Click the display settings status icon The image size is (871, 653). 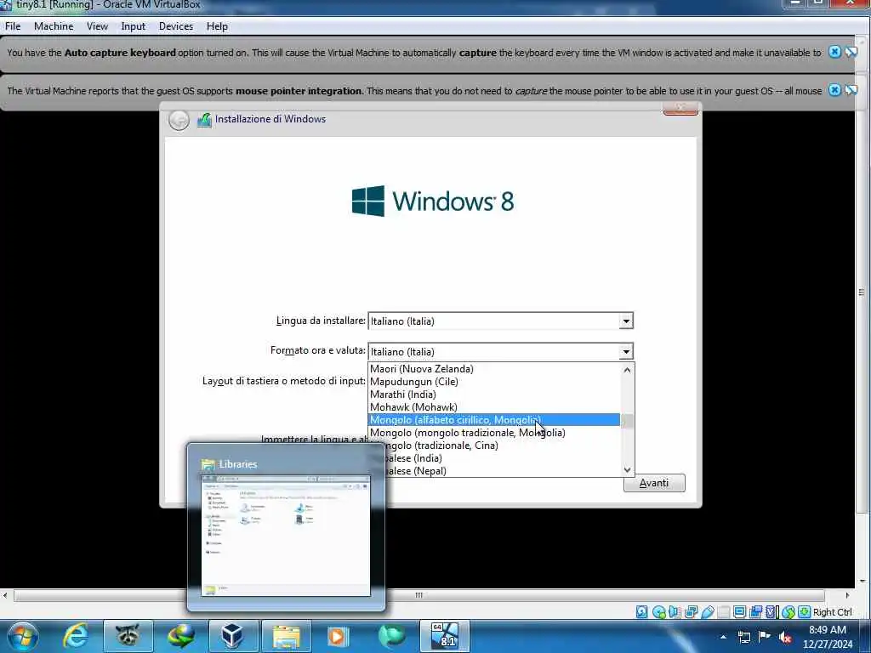740,612
